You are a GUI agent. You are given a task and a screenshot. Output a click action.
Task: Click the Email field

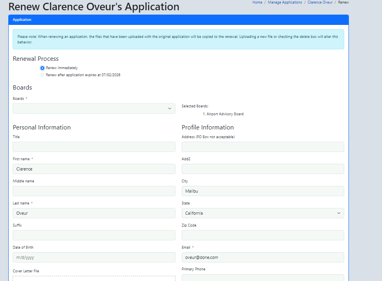pos(263,257)
